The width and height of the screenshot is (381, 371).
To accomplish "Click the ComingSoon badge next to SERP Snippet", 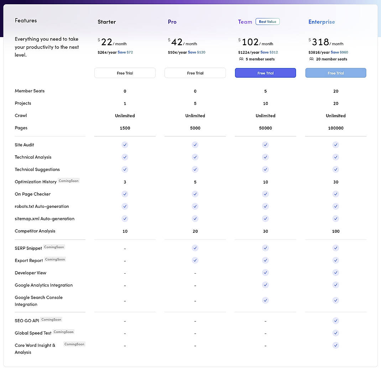I will click(x=54, y=247).
